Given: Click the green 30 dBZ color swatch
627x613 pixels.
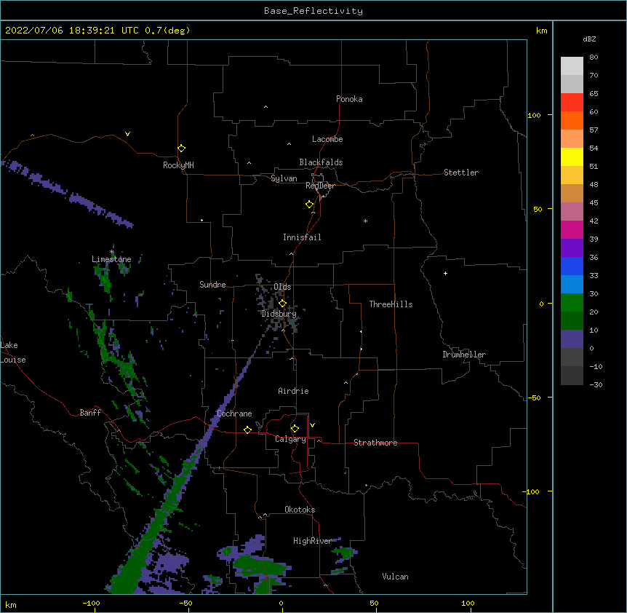Looking at the screenshot, I should pos(572,303).
